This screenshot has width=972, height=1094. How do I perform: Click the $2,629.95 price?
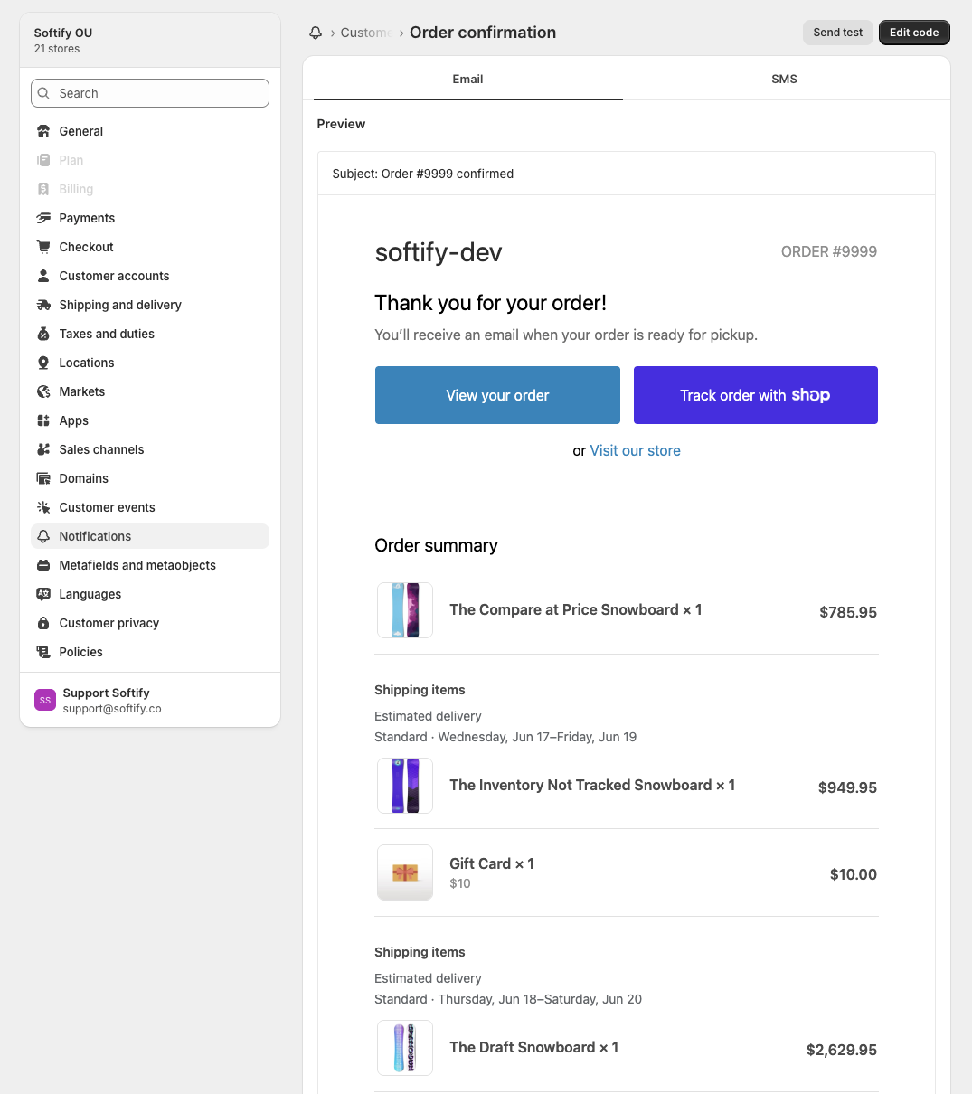click(842, 1050)
